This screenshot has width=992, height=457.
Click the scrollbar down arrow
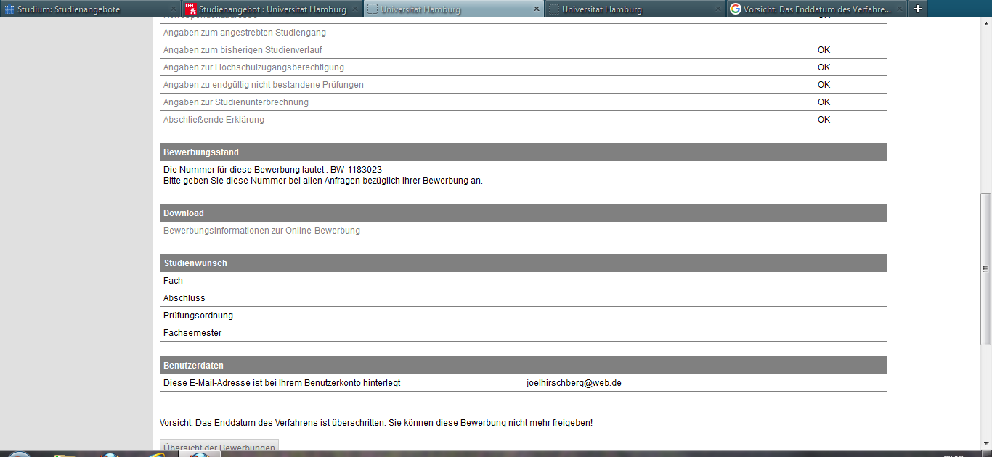[x=985, y=444]
